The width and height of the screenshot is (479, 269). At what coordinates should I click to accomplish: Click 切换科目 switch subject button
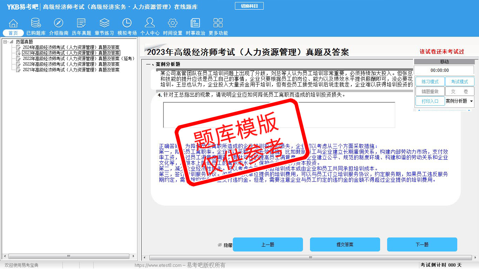click(x=249, y=6)
